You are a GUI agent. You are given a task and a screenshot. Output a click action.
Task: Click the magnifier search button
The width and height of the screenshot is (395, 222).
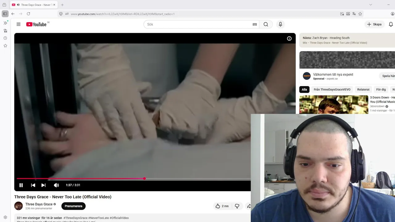[x=266, y=24]
